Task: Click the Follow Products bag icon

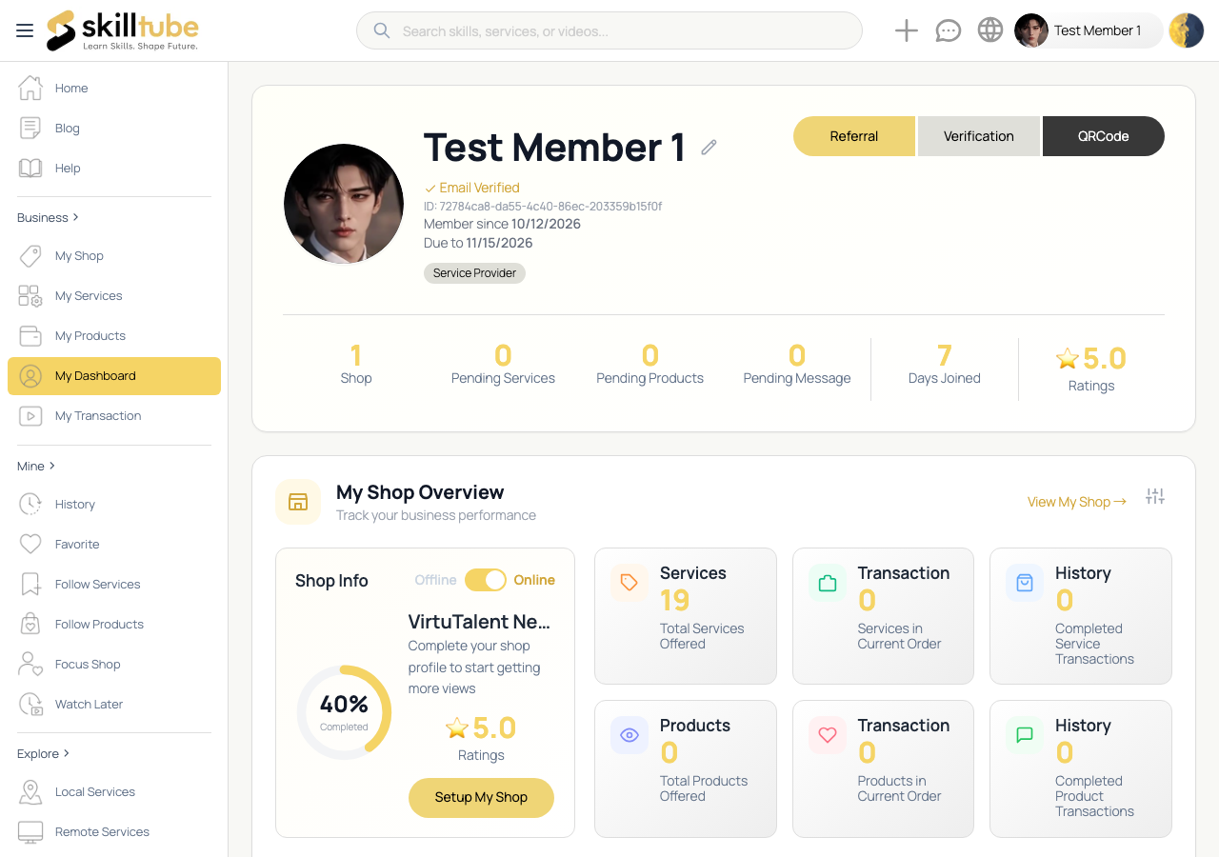Action: coord(30,624)
